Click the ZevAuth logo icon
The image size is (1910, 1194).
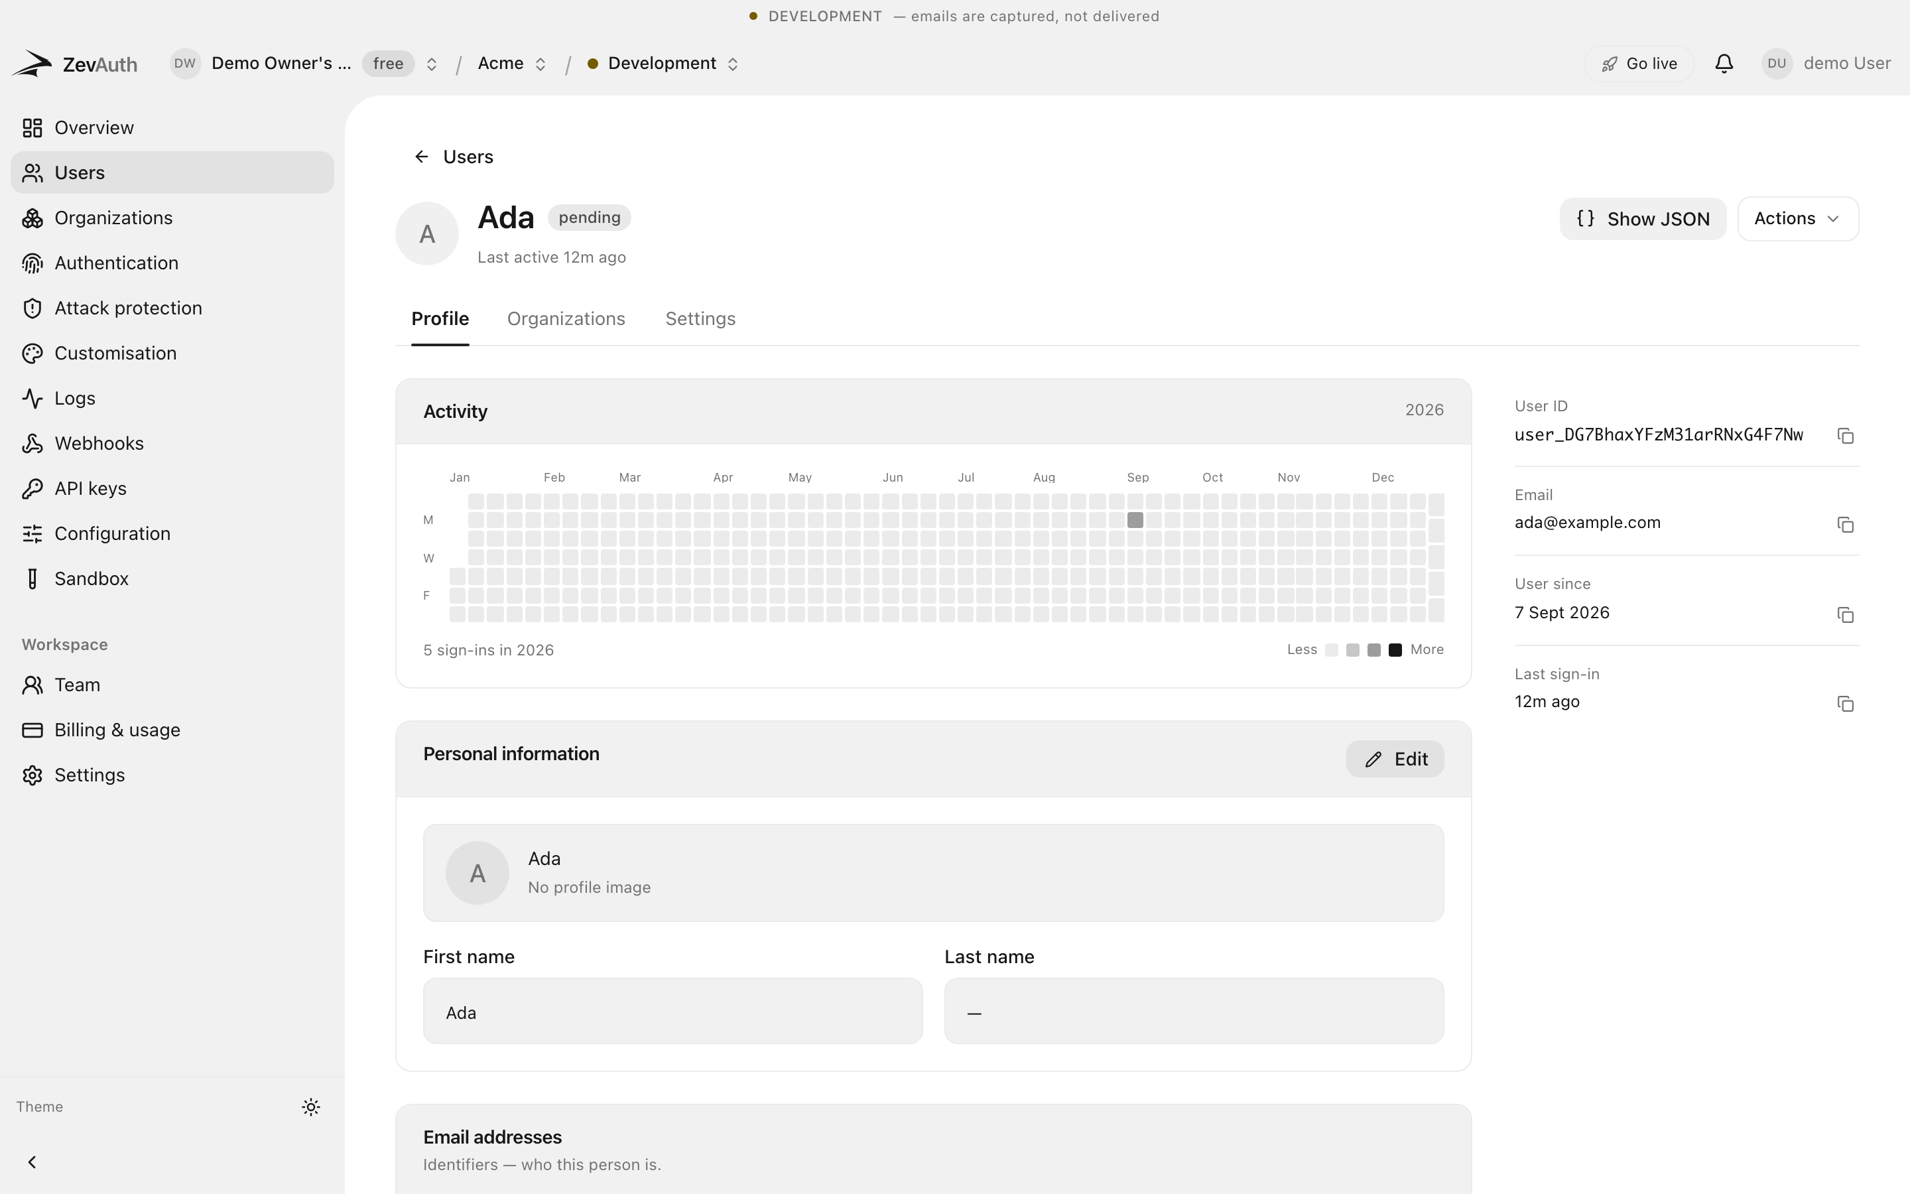click(x=32, y=63)
